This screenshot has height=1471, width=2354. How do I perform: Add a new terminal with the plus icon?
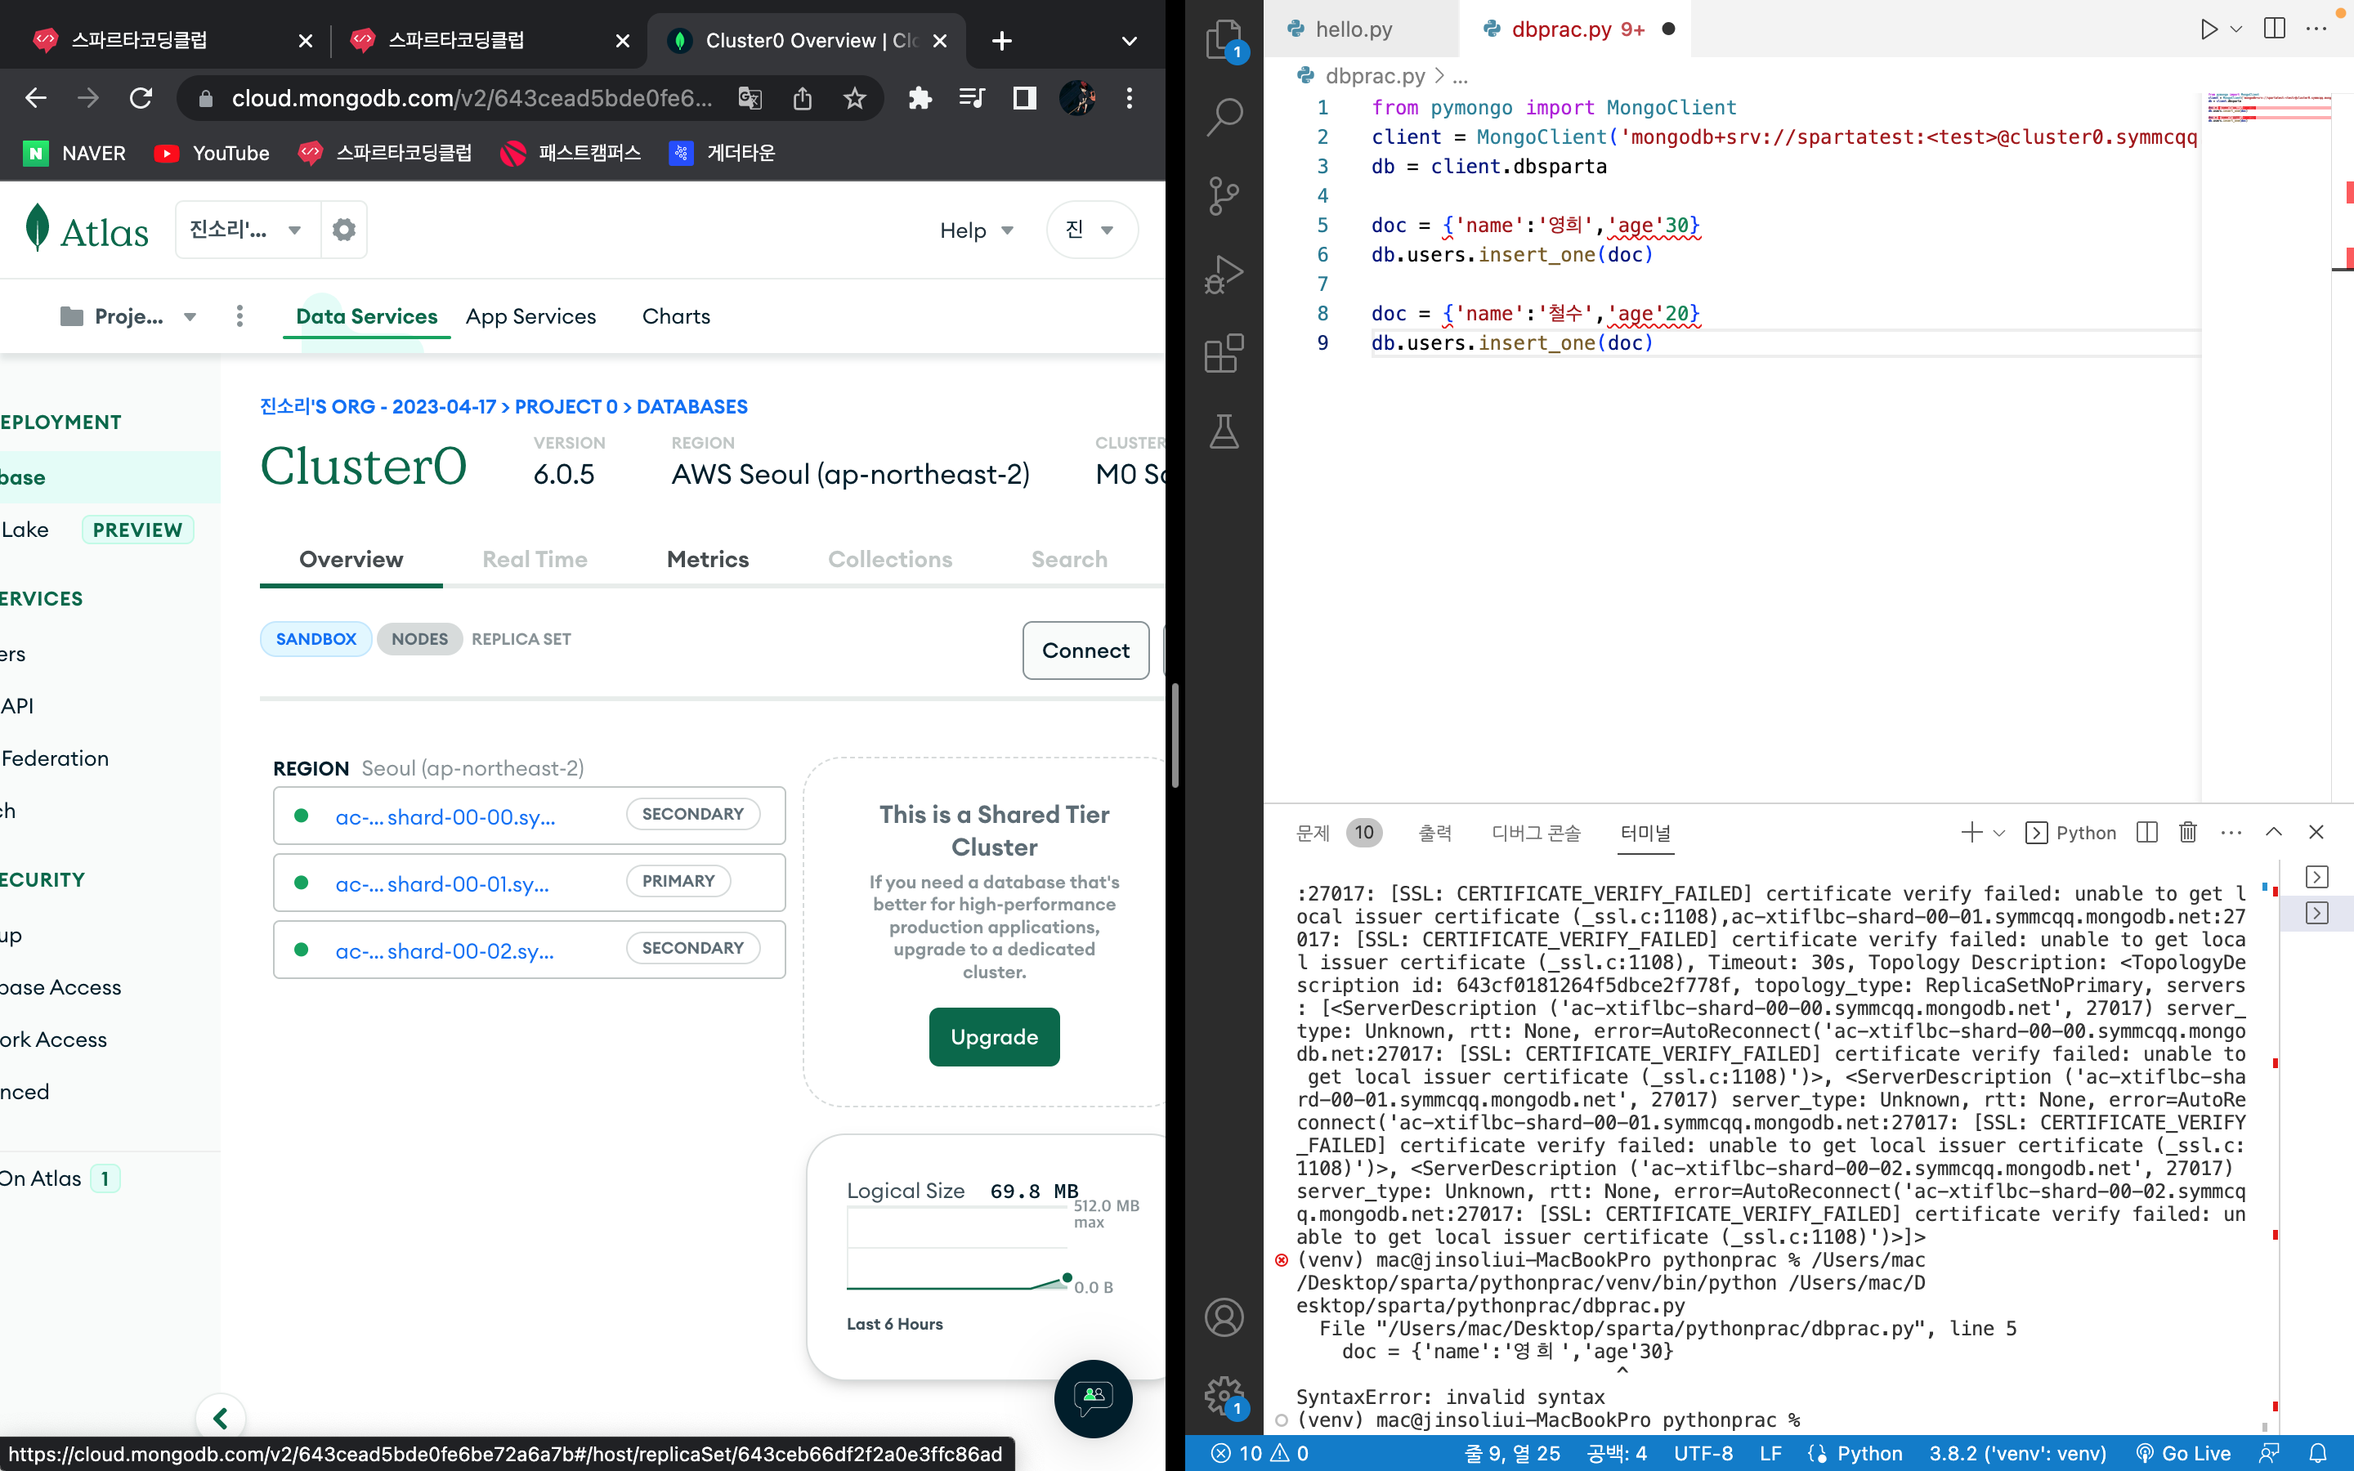point(1971,833)
